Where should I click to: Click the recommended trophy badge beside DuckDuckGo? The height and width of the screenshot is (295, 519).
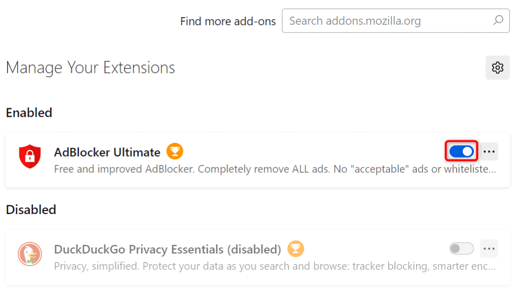click(295, 248)
